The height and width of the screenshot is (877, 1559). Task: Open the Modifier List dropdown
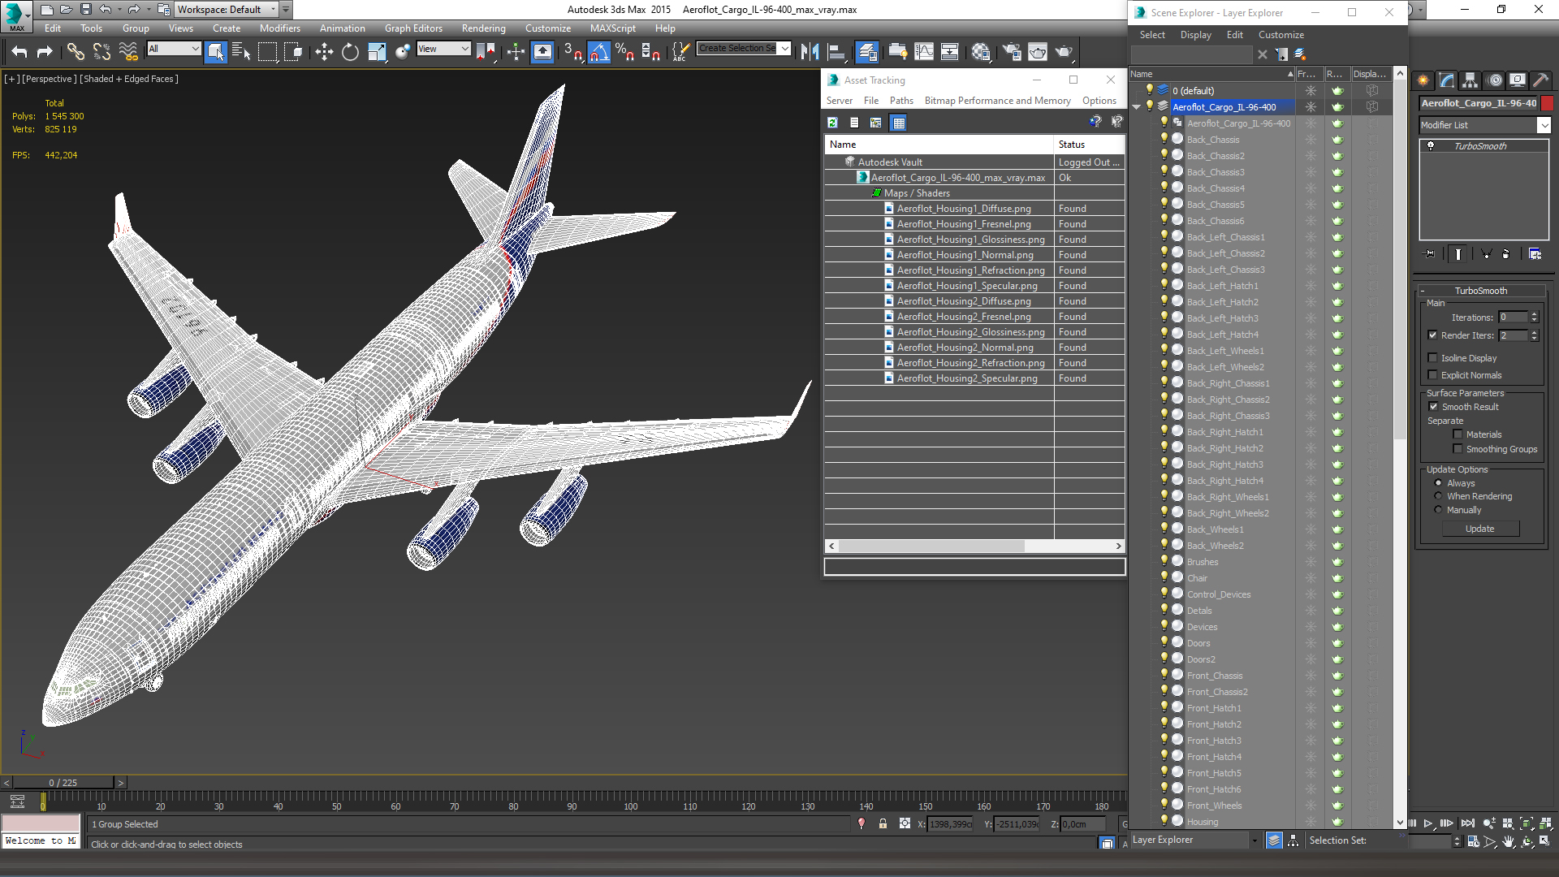point(1544,125)
